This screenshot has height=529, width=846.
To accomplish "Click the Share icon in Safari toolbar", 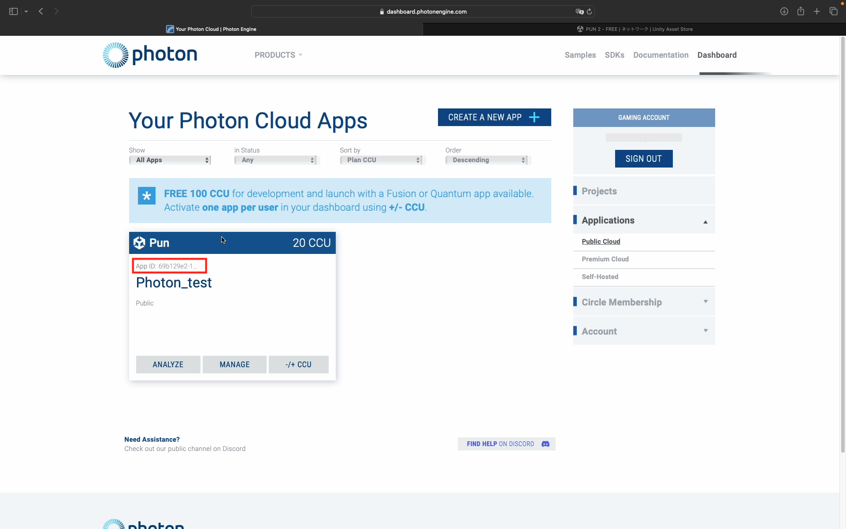I will [x=801, y=11].
